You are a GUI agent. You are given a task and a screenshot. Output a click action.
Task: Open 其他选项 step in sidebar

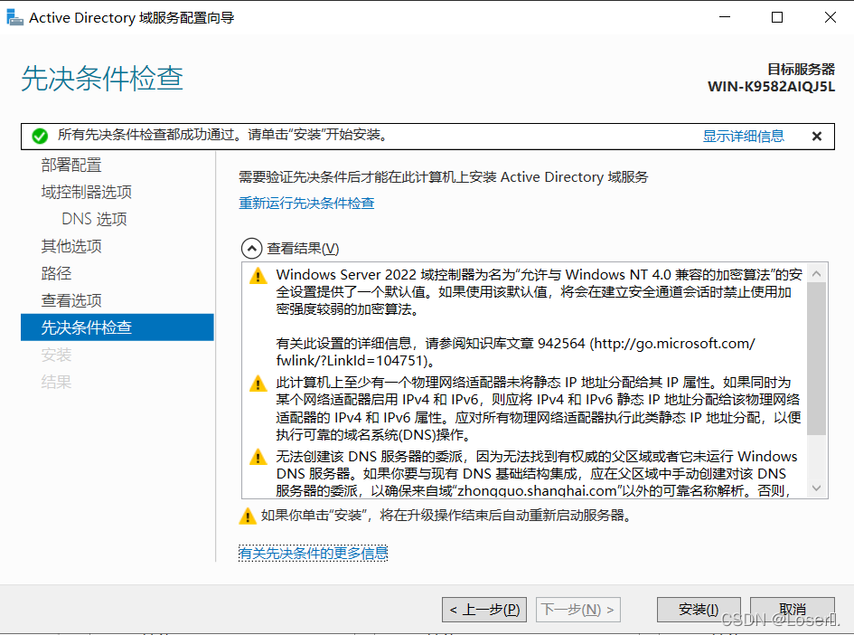tap(71, 246)
